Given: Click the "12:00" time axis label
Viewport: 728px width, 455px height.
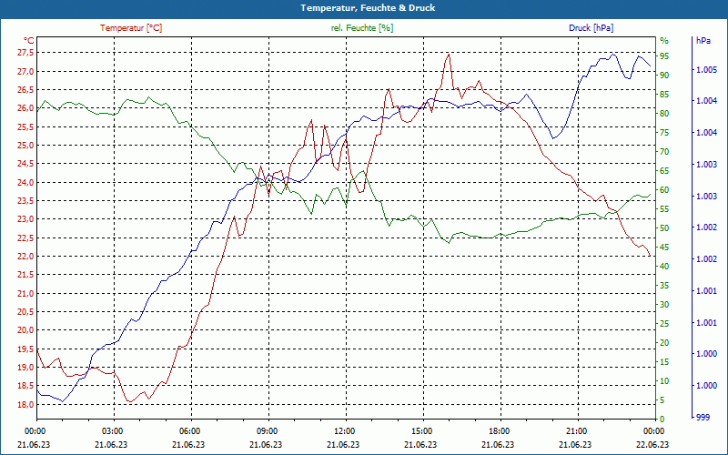Looking at the screenshot, I should (346, 430).
